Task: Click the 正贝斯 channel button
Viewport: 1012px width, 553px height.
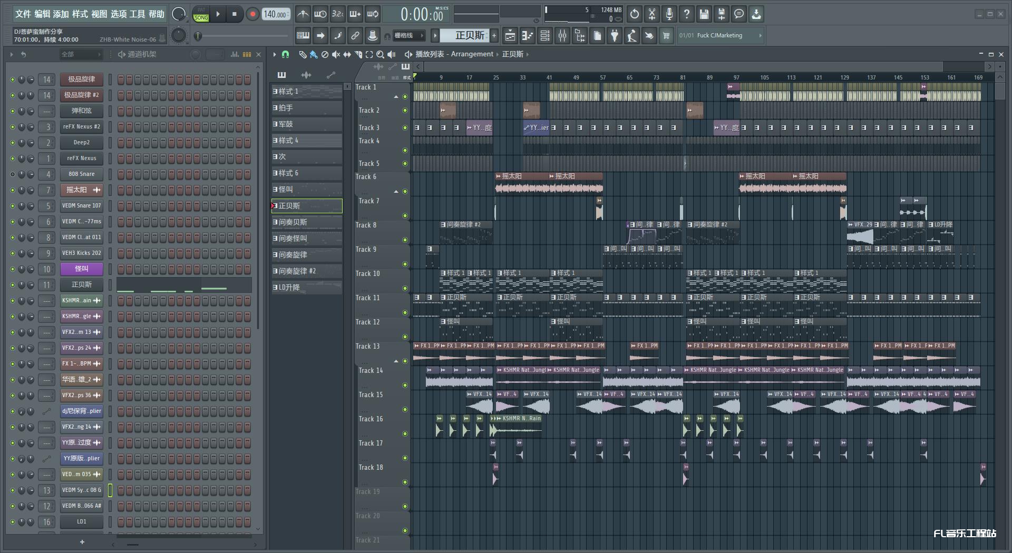Action: click(81, 285)
